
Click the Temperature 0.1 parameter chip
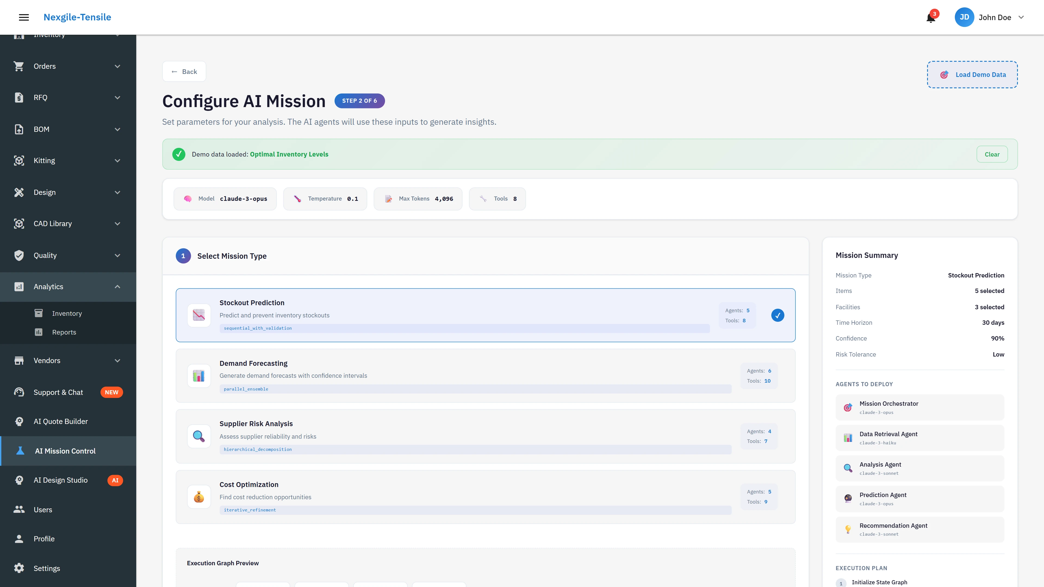click(x=325, y=198)
